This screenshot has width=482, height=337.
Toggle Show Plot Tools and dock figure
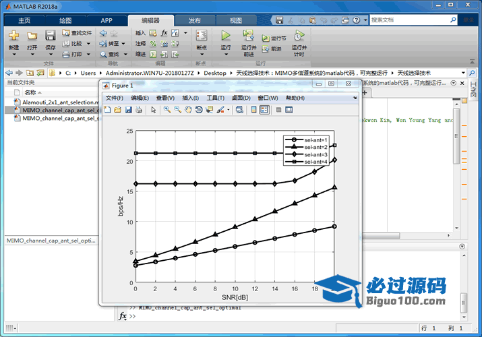click(289, 110)
